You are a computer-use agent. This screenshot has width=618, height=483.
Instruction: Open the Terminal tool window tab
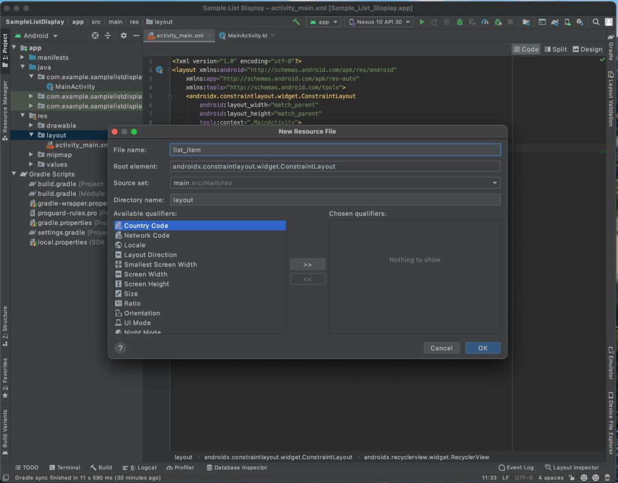click(64, 467)
